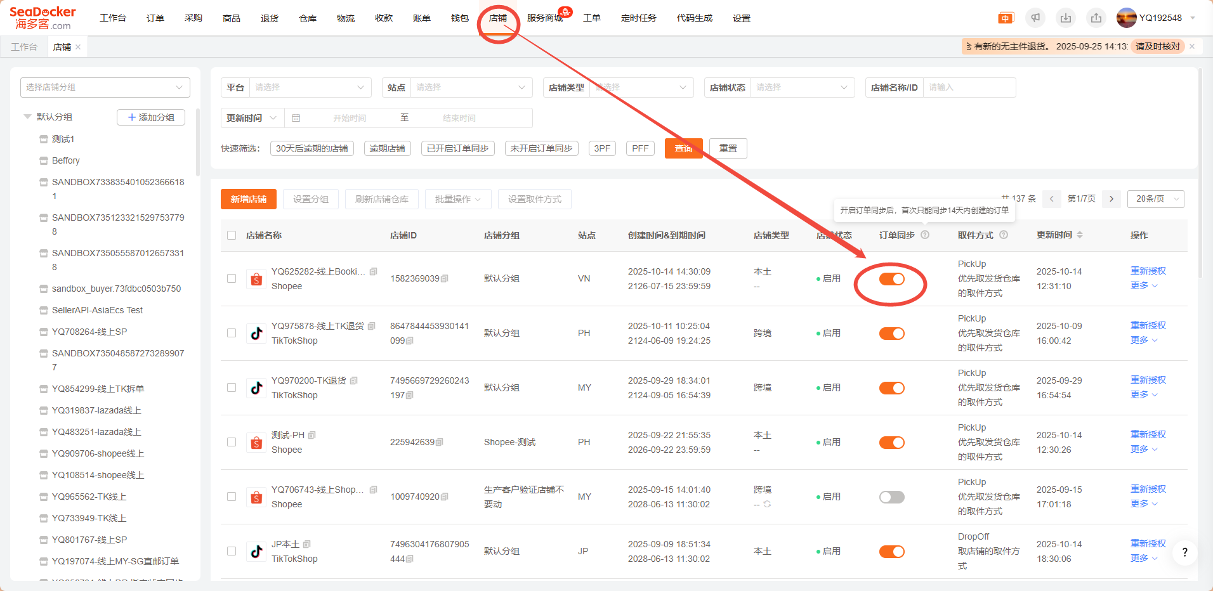Click calendar icon in the 更新时间 date range
Image resolution: width=1213 pixels, height=591 pixels.
(296, 118)
